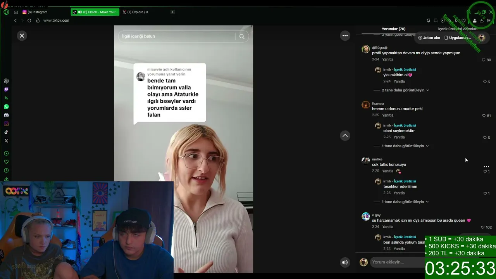
Task: Open ChatGPT in the browser sidebar
Action: (6, 81)
